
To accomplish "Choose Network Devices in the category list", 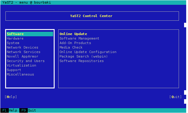I will pos(22,48).
